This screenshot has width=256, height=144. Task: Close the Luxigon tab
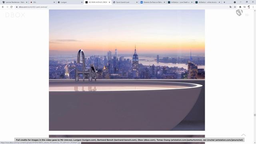82,2
